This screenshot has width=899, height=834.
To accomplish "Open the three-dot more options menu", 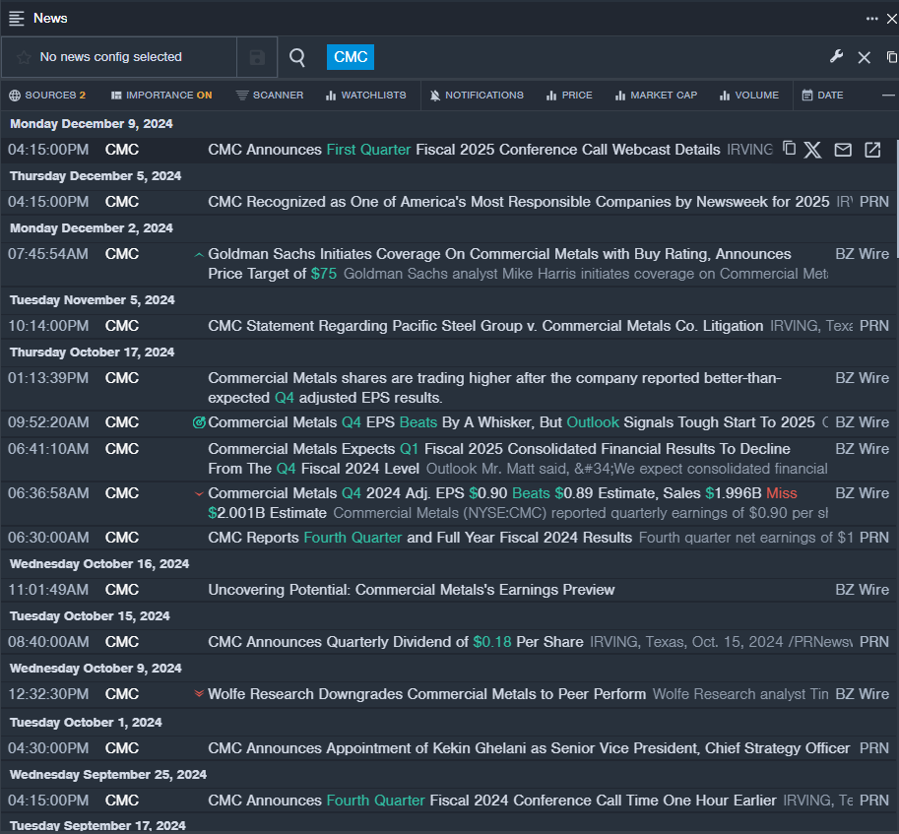I will point(871,19).
